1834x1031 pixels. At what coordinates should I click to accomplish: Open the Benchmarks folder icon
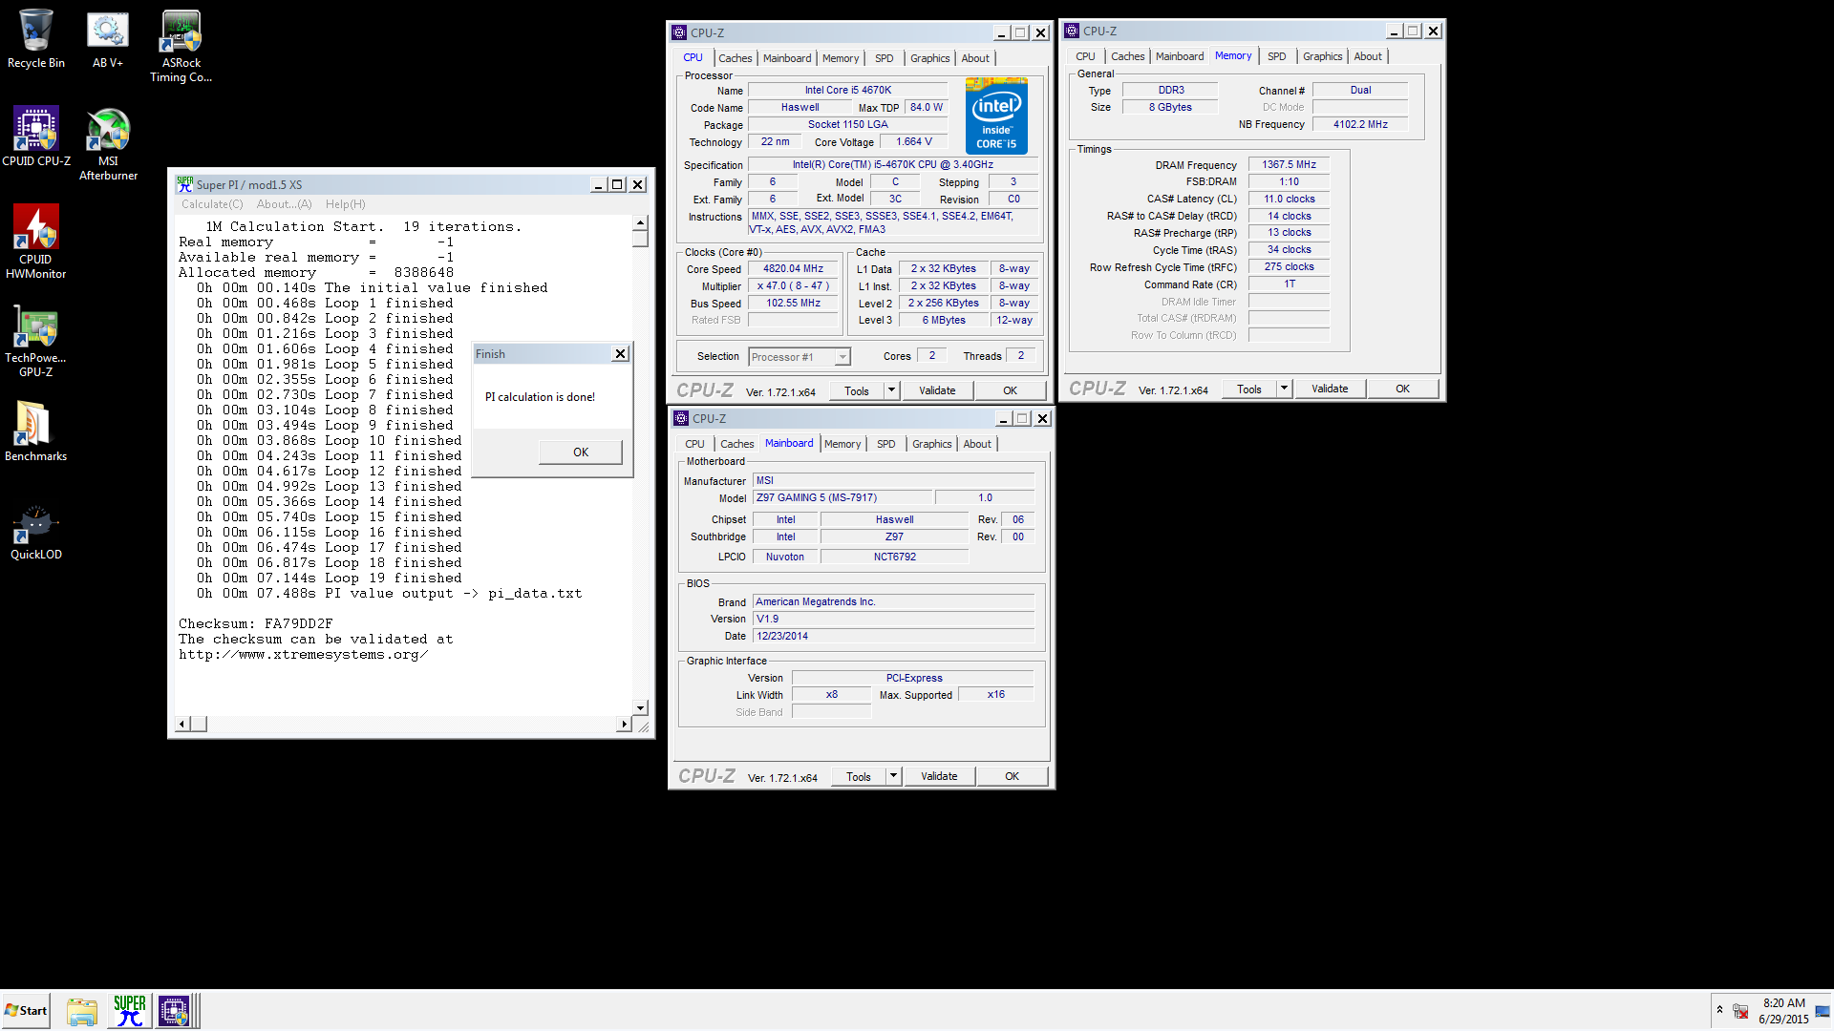coord(35,431)
